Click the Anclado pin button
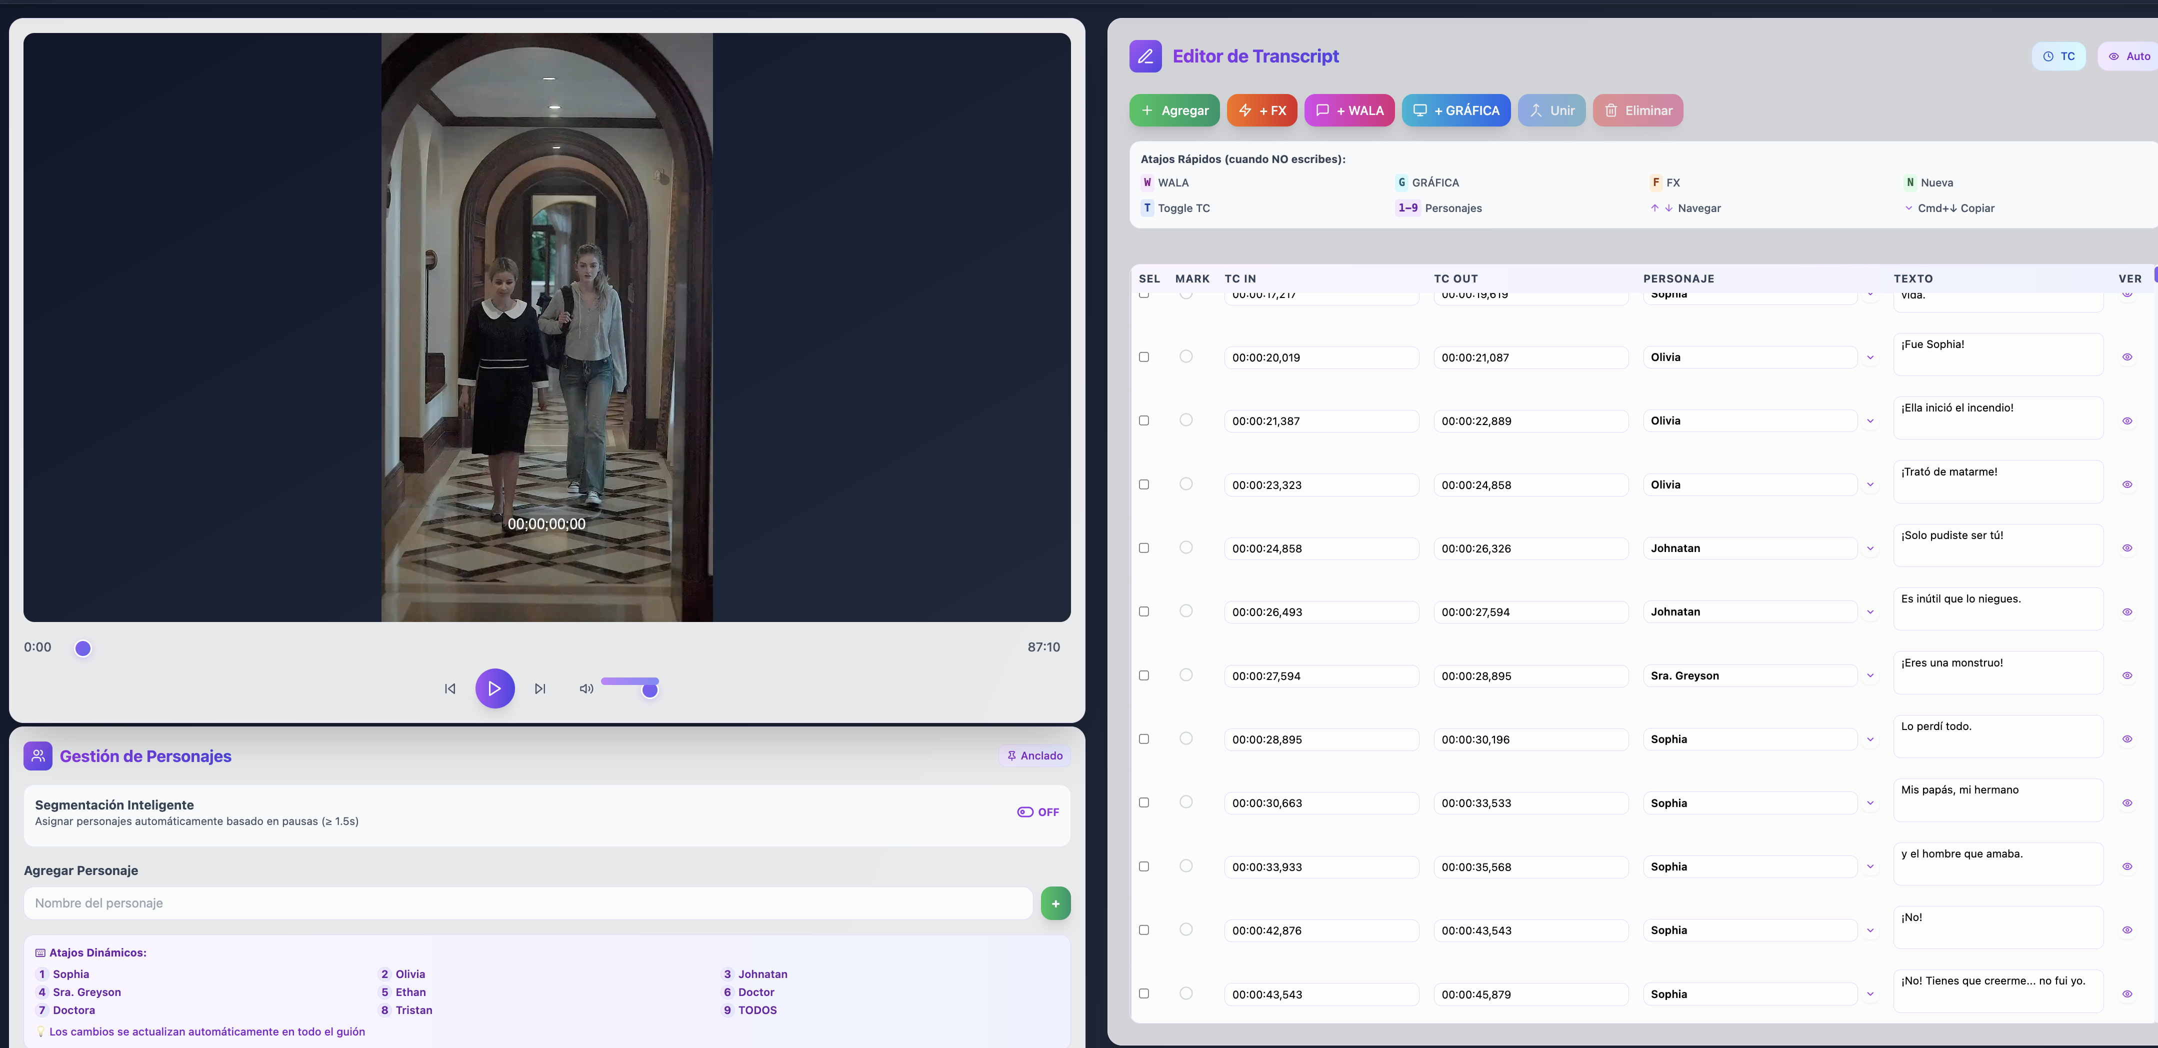 pyautogui.click(x=1034, y=755)
